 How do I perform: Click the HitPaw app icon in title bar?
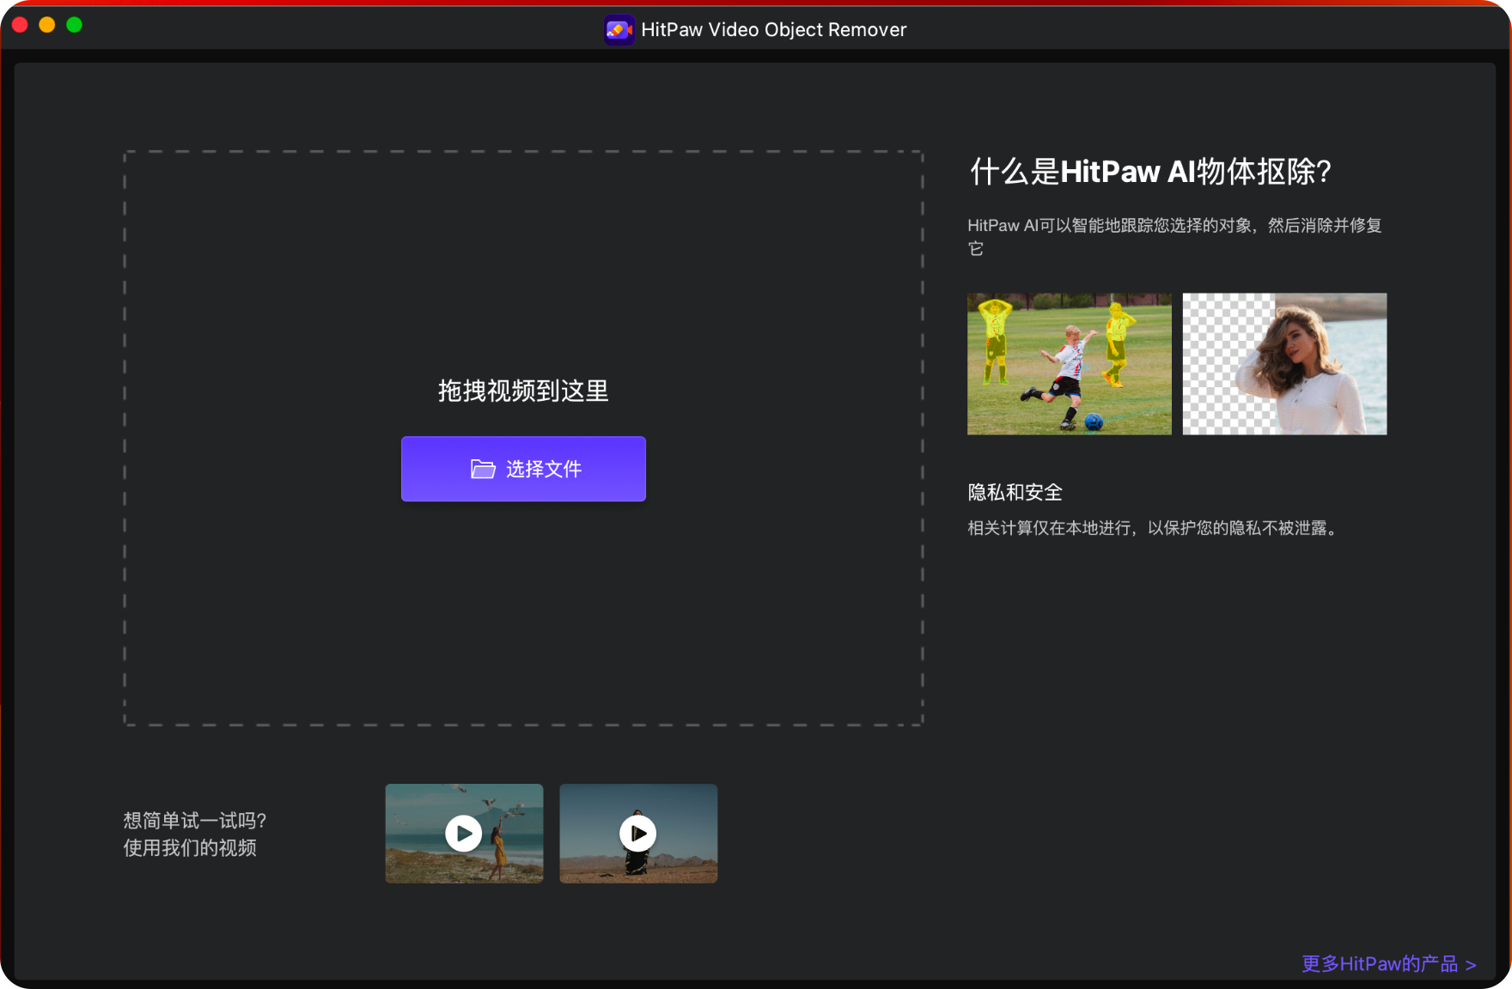pos(619,30)
